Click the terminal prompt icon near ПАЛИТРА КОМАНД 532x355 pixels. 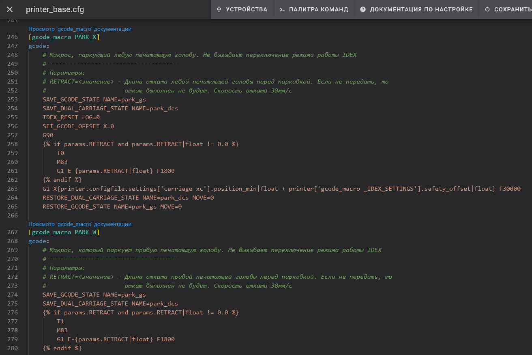click(282, 9)
